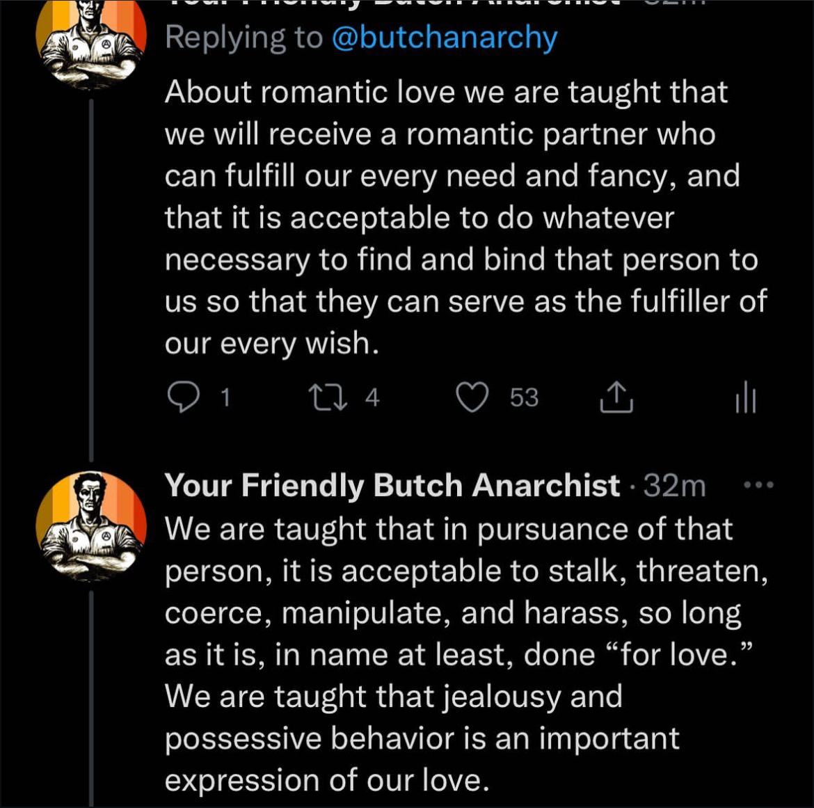This screenshot has width=814, height=808.
Task: Click thread line below the lower avatar
Action: 91,696
